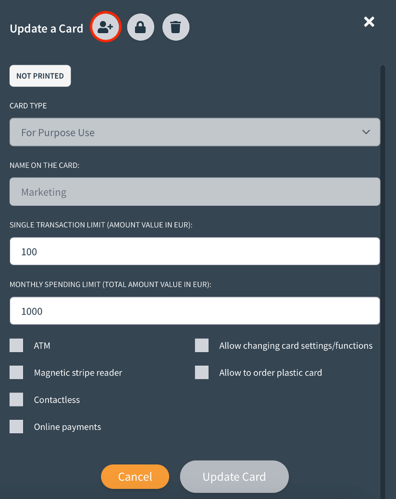Tick Allow changing card settings/functions
The width and height of the screenshot is (396, 499).
click(x=202, y=345)
